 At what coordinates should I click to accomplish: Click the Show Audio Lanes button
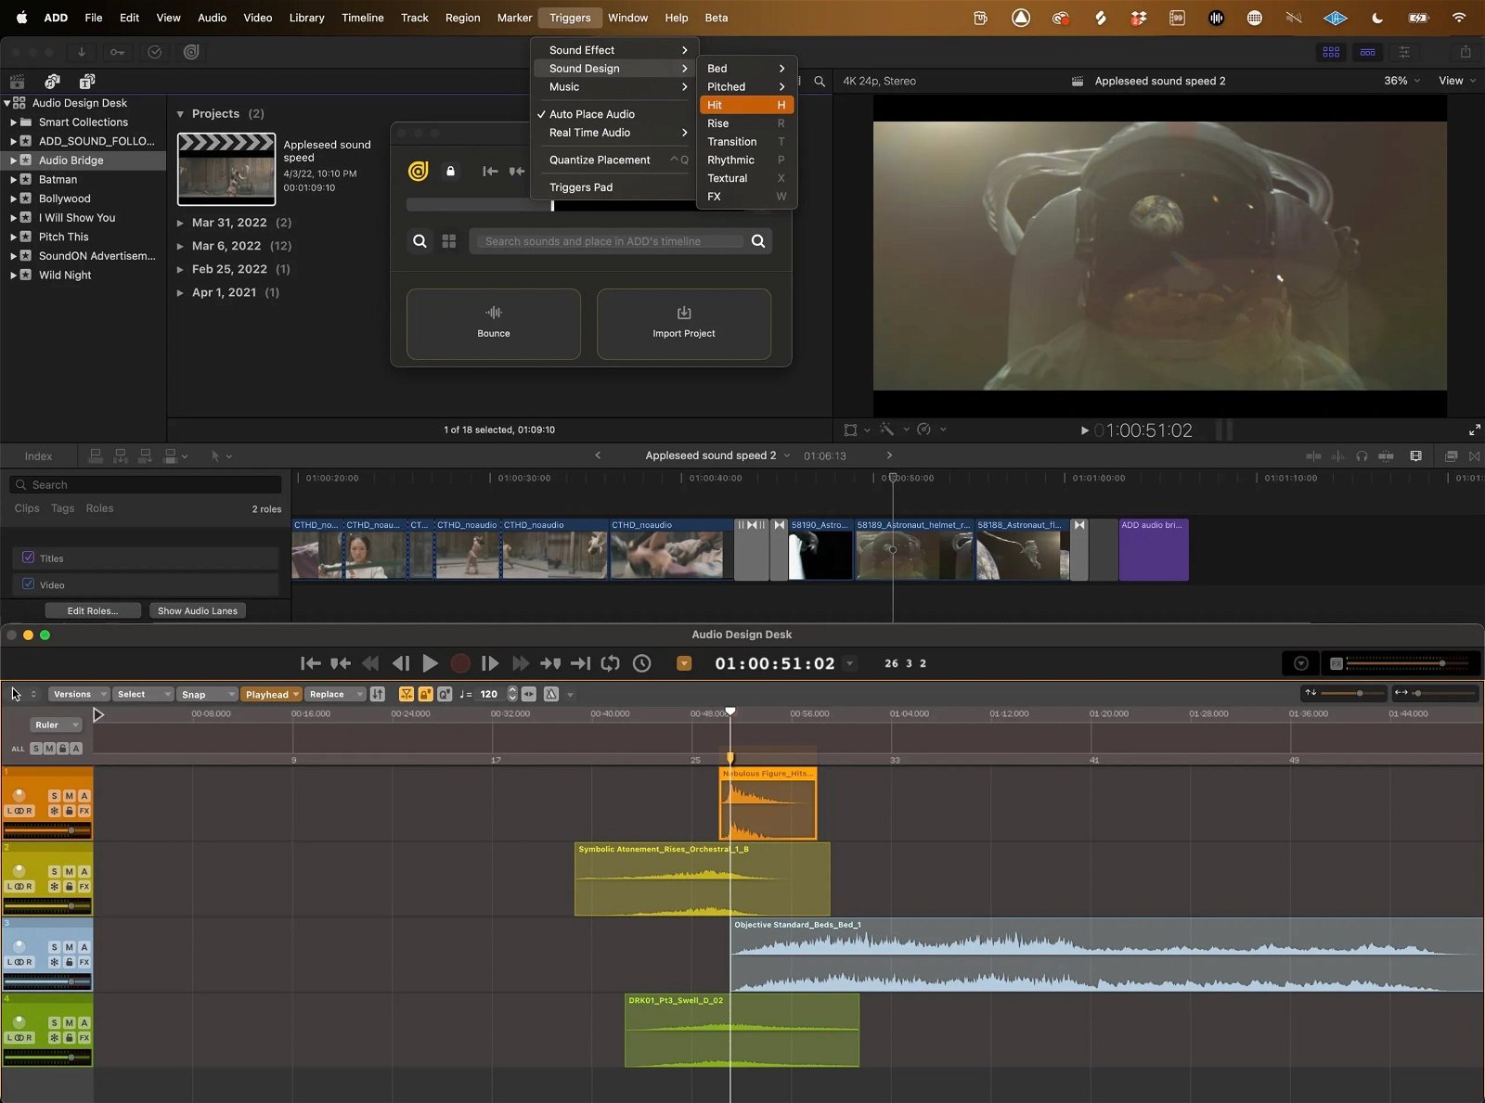coord(198,610)
